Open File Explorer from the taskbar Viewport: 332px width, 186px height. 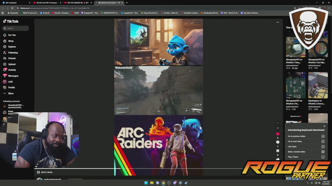(152, 183)
